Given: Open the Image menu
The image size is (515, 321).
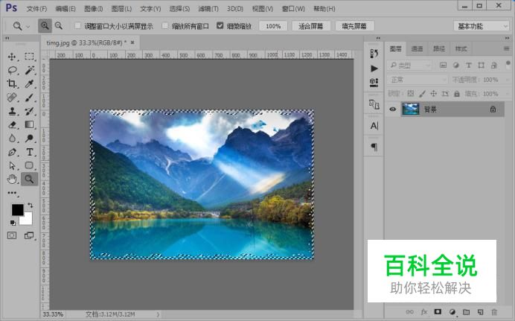Looking at the screenshot, I should pyautogui.click(x=94, y=8).
